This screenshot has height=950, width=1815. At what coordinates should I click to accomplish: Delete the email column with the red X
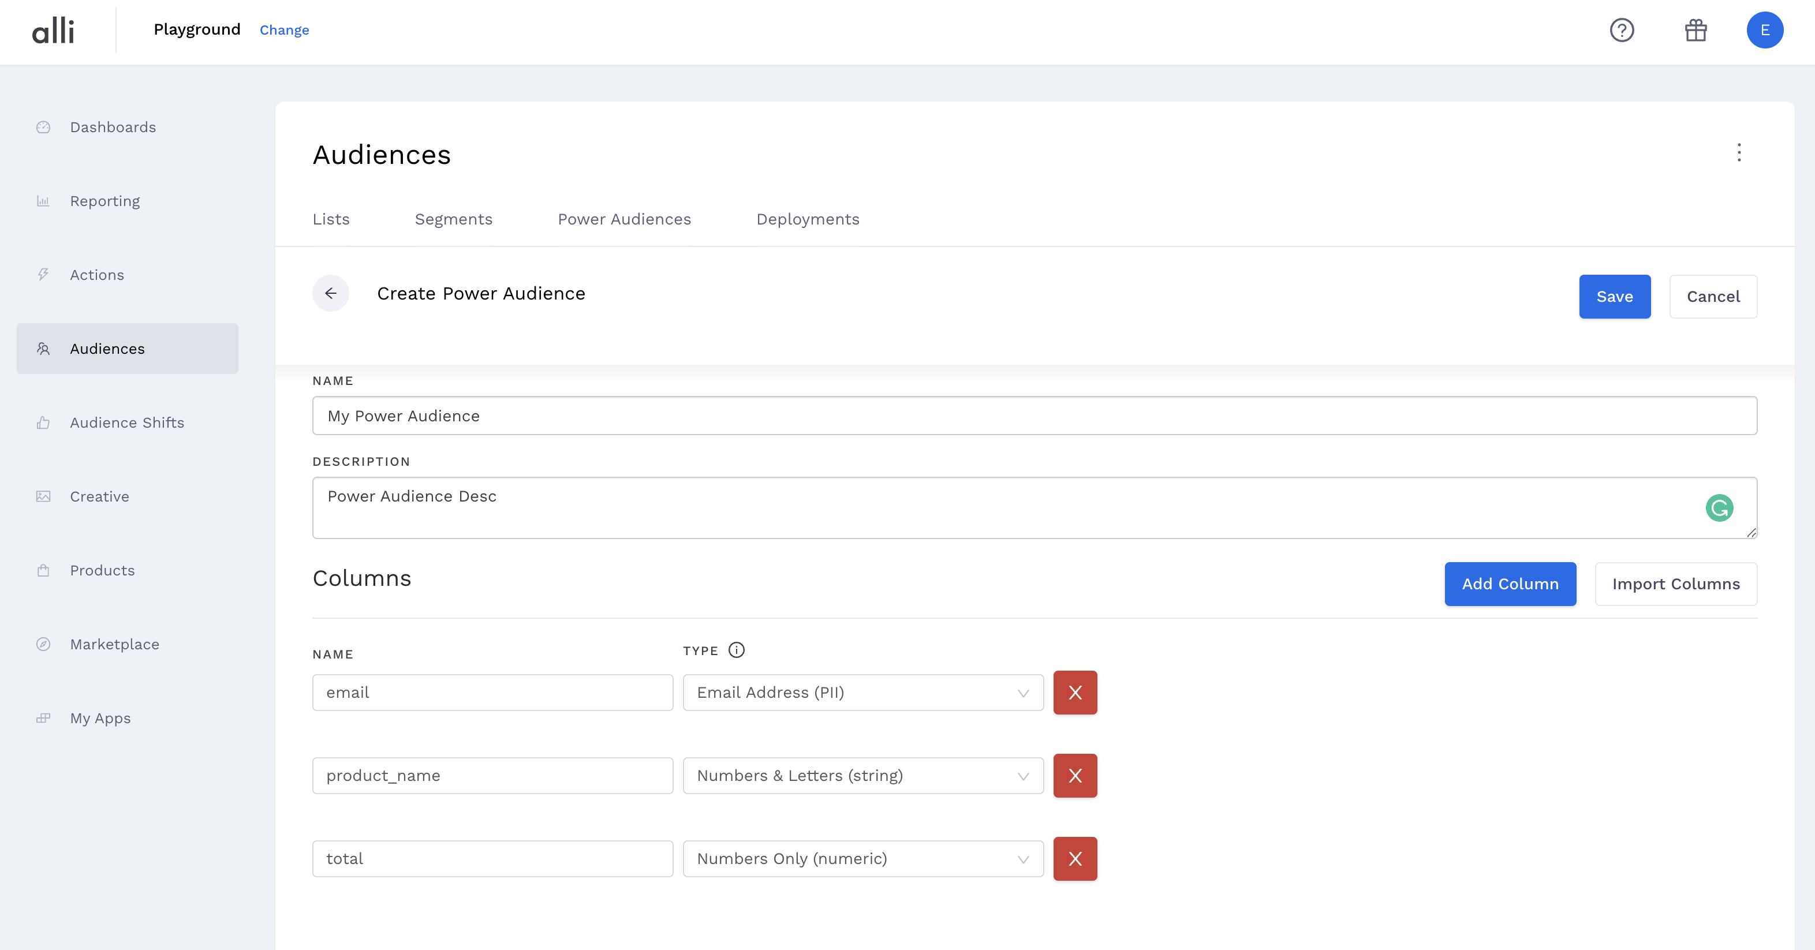1074,692
